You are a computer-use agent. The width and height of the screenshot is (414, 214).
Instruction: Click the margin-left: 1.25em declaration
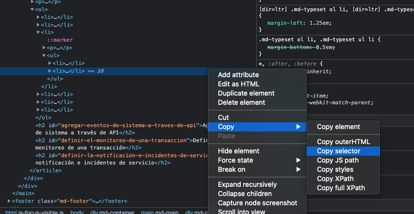coord(299,23)
